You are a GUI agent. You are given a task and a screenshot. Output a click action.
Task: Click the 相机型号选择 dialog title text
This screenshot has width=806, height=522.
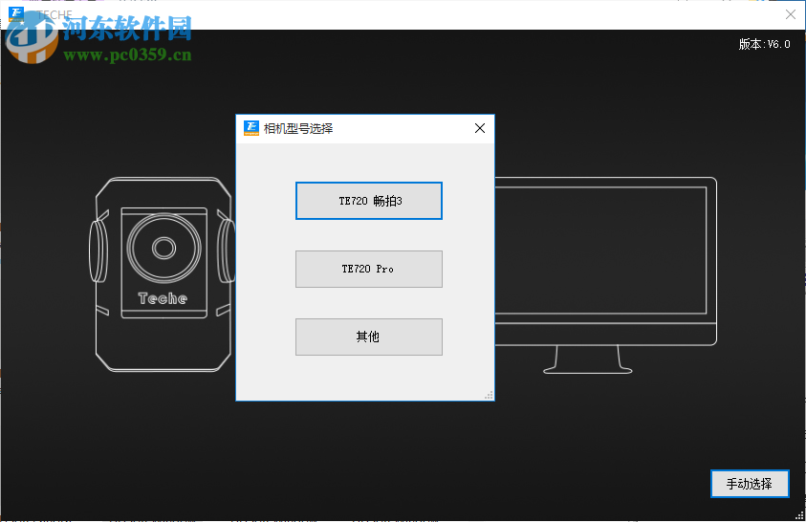[x=298, y=128]
